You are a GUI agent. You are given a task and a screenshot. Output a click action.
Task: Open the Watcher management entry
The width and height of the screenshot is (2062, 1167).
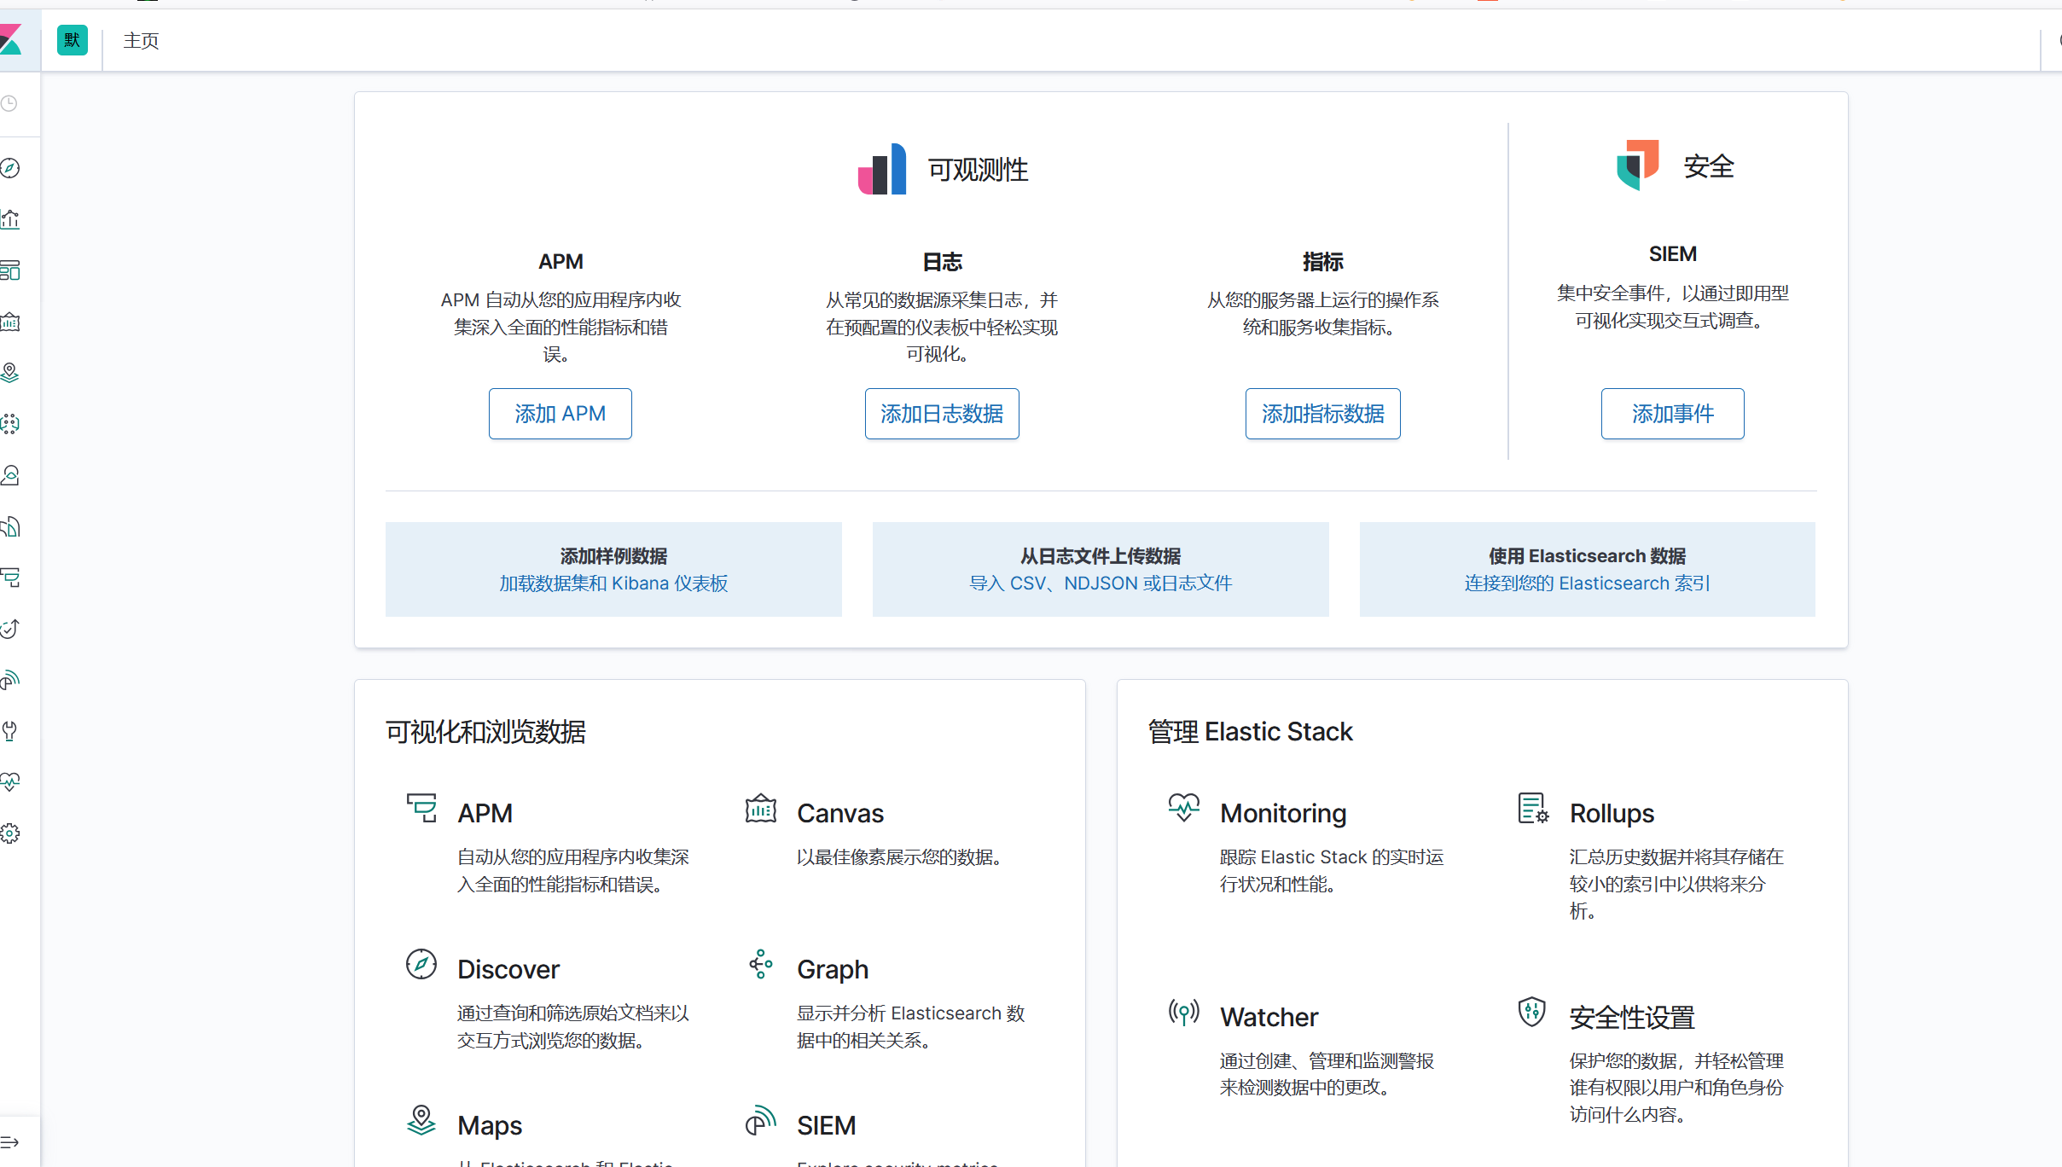click(x=1269, y=1017)
